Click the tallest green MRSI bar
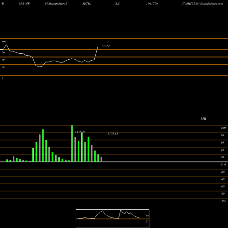Viewport: 228px width, 228px height. pyautogui.click(x=72, y=144)
